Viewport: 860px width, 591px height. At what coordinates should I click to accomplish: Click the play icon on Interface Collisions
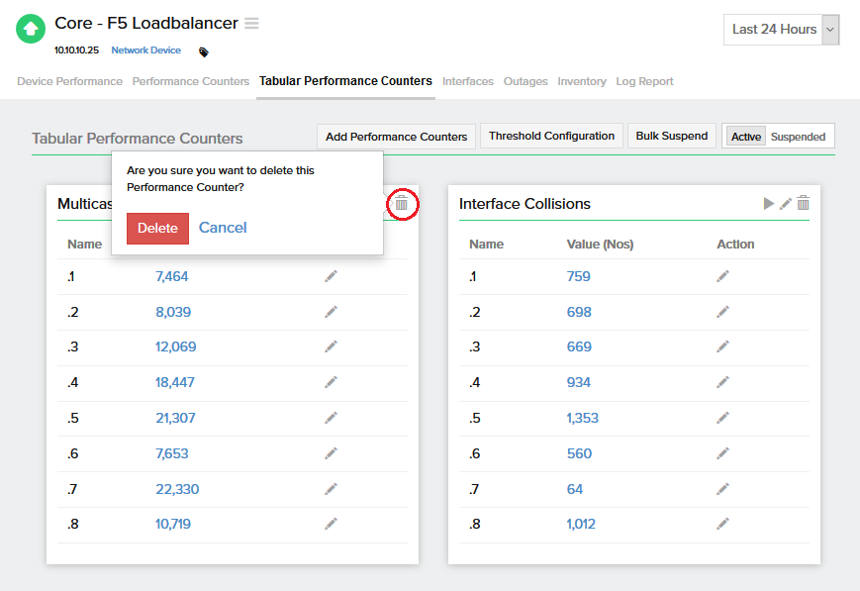coord(769,203)
